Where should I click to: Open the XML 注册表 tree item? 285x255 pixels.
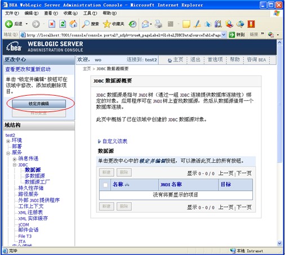(x=30, y=212)
